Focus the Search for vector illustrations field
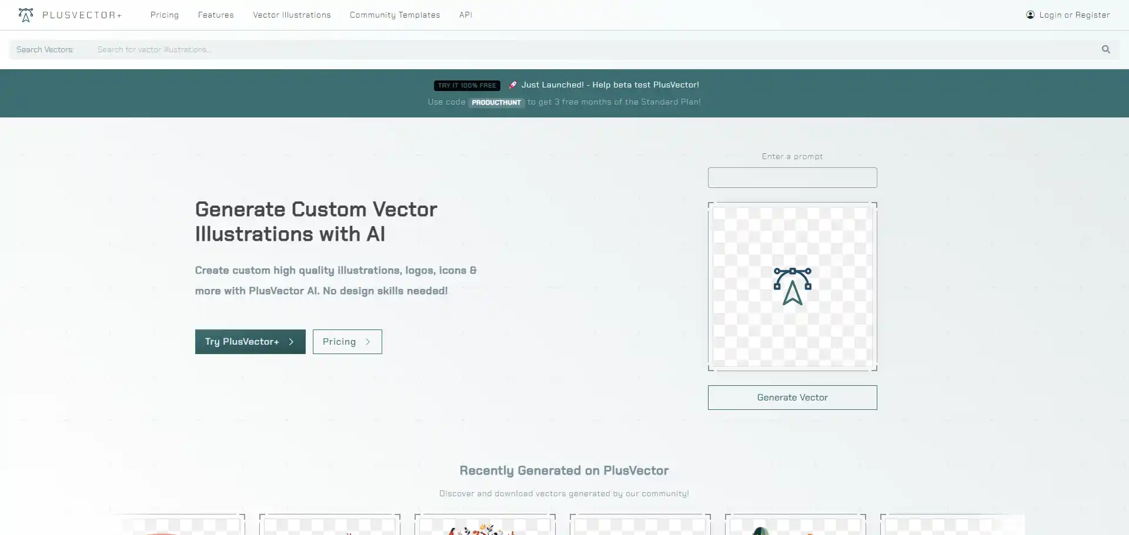The width and height of the screenshot is (1129, 535). [594, 49]
